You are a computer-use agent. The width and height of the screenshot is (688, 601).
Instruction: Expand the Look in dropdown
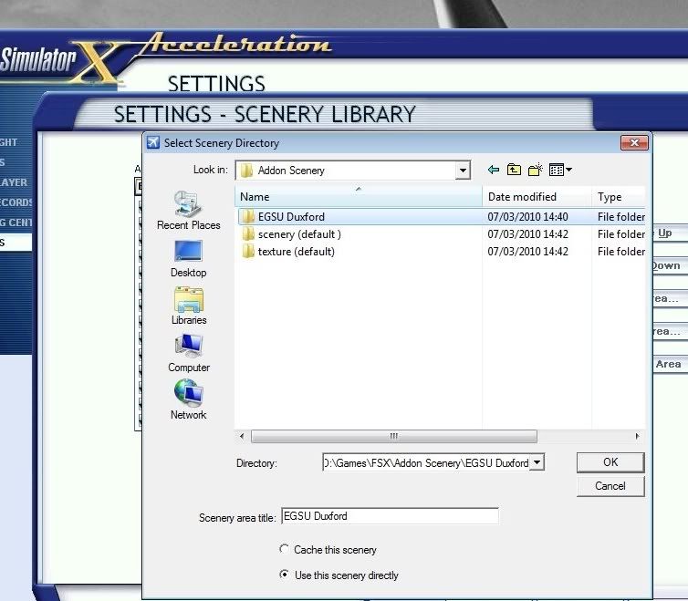[x=463, y=171]
